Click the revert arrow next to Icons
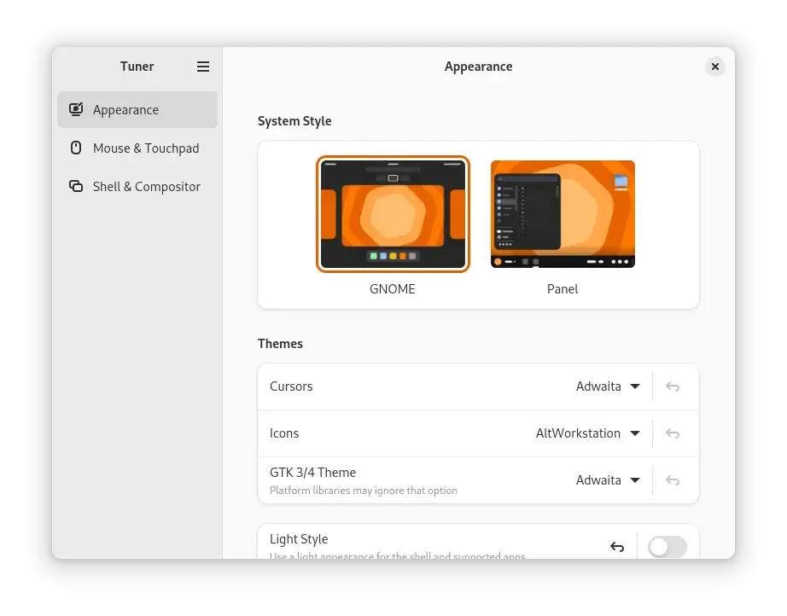 (x=673, y=433)
